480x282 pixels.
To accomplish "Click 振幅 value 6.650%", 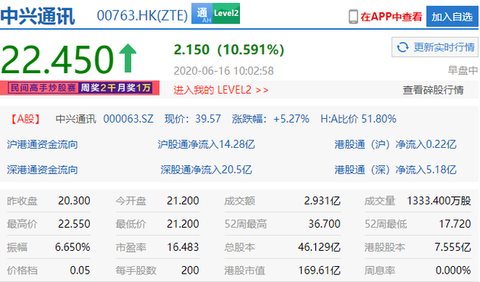I will point(72,247).
